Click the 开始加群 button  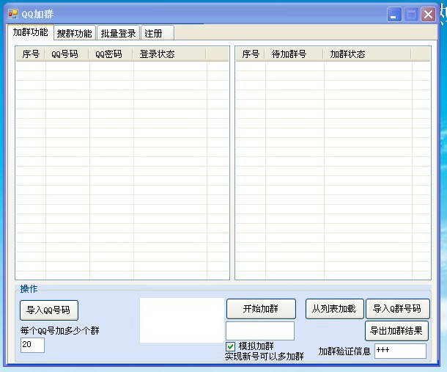click(x=260, y=309)
